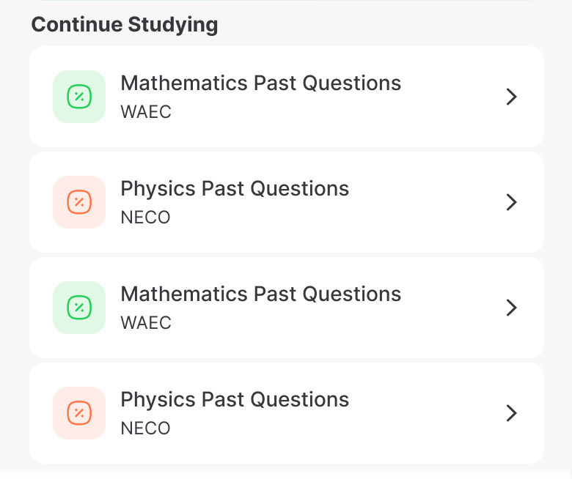Select the second Mathematics Past Questions title
The width and height of the screenshot is (572, 479).
(261, 294)
